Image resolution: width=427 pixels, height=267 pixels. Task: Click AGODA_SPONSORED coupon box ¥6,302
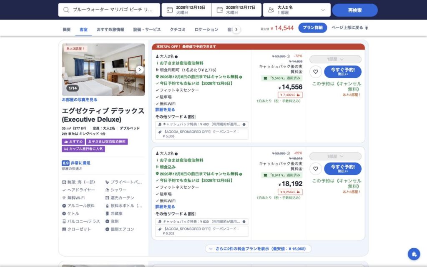coord(201,231)
